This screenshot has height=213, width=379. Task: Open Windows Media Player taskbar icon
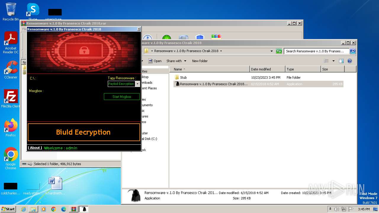[x=44, y=209]
